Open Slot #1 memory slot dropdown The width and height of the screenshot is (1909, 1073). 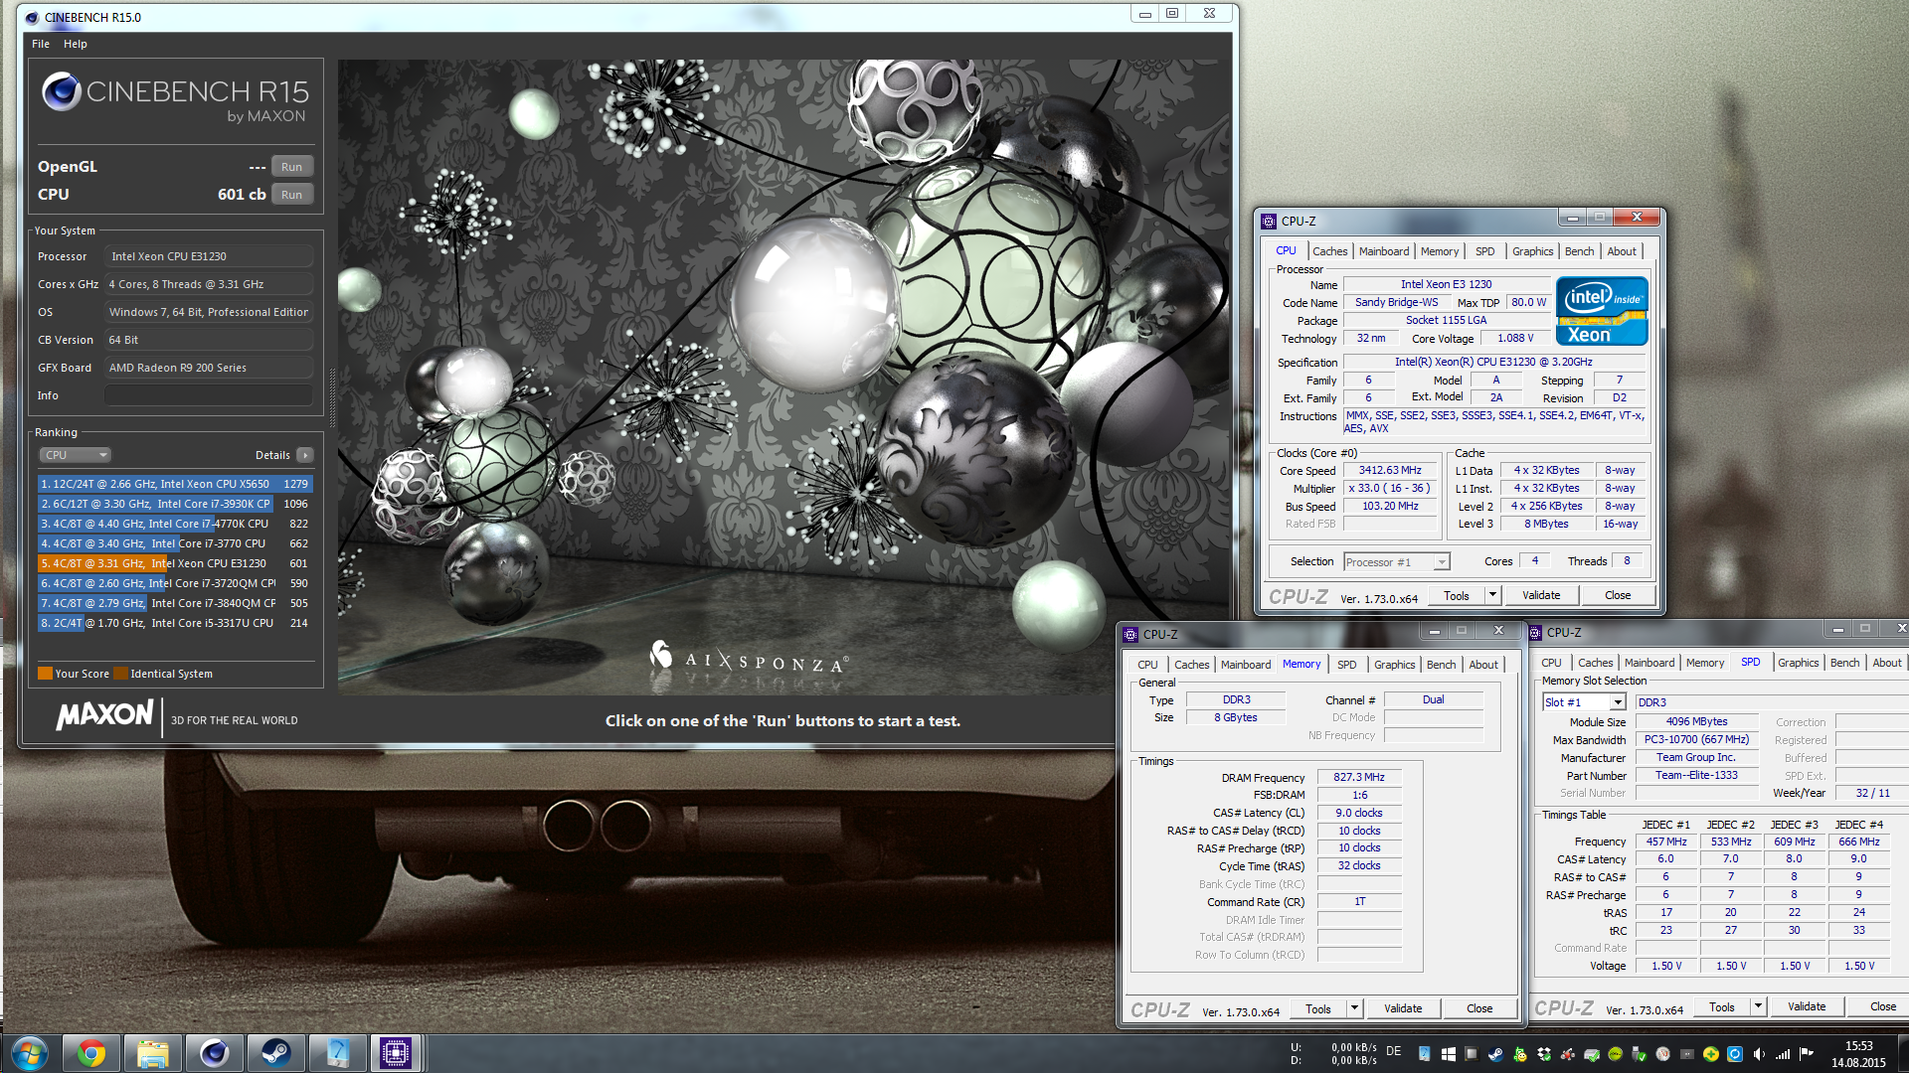tap(1584, 702)
